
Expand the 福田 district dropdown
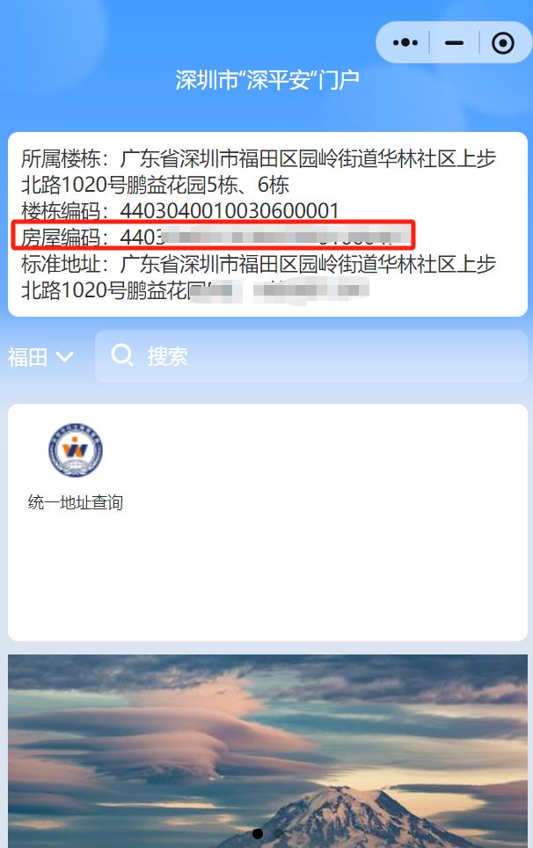(40, 357)
